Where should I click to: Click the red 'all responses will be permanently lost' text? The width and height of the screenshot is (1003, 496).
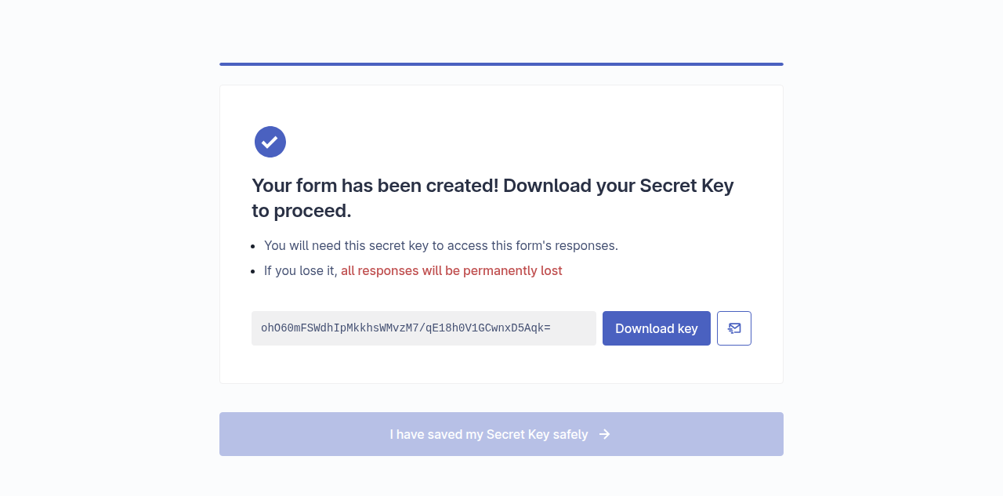coord(451,270)
